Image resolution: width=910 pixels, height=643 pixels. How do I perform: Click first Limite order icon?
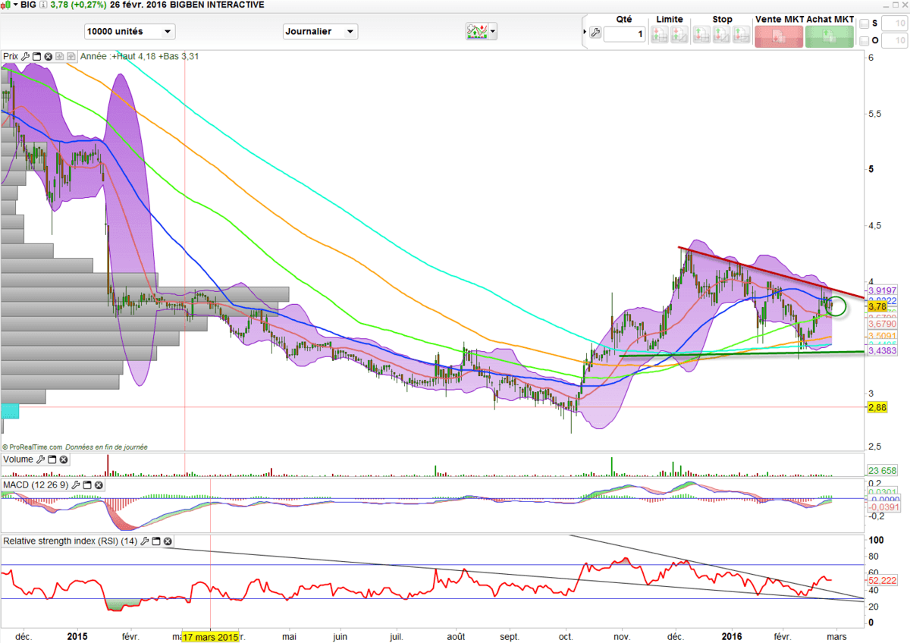click(x=660, y=35)
